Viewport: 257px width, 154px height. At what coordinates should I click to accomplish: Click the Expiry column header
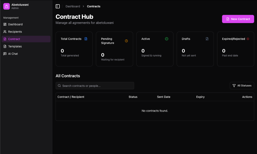(200, 97)
